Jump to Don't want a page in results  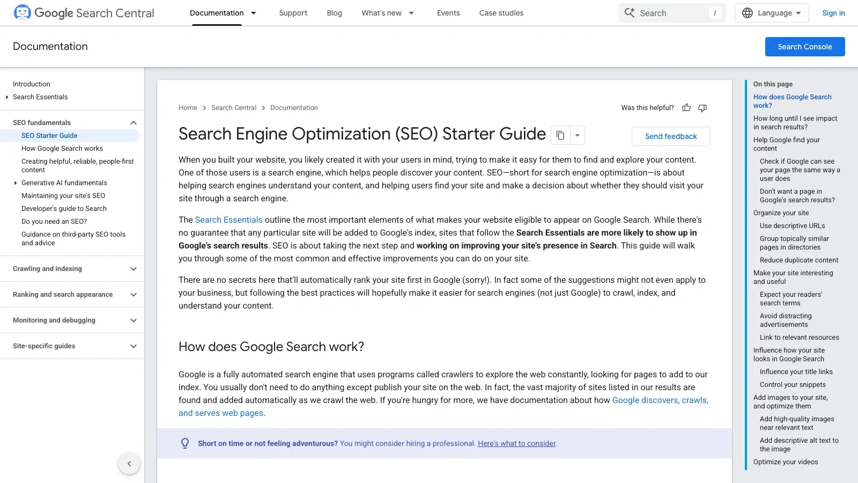[x=797, y=196]
